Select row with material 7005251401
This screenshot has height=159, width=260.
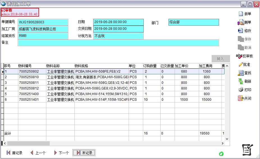click(x=29, y=100)
